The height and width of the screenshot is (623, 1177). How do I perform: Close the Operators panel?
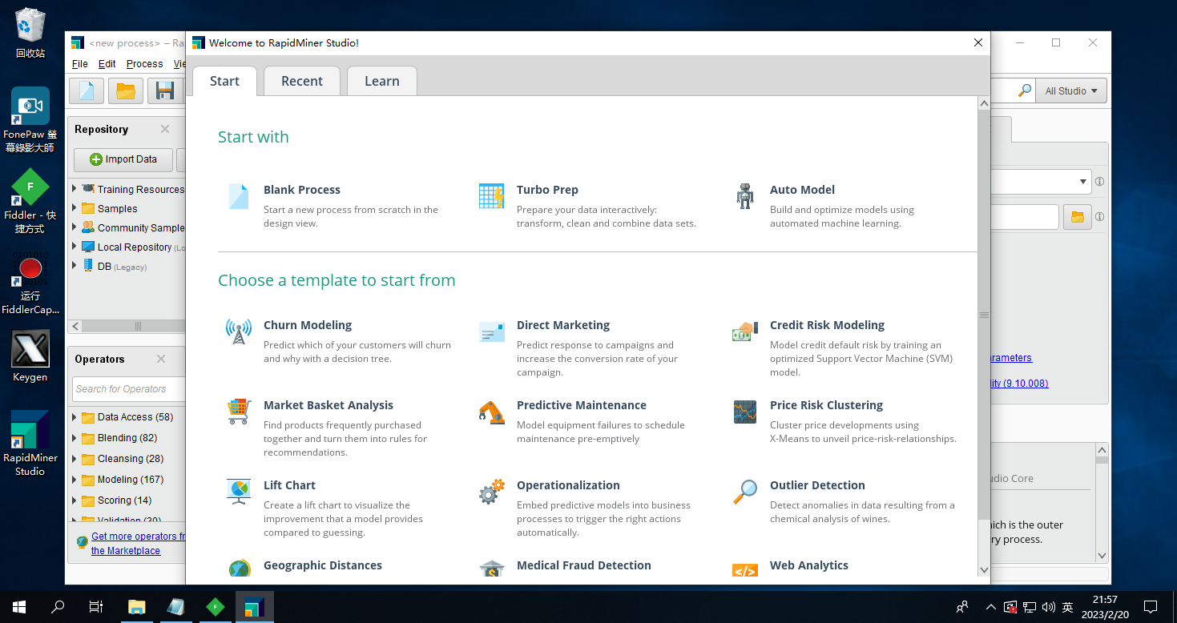pos(161,359)
